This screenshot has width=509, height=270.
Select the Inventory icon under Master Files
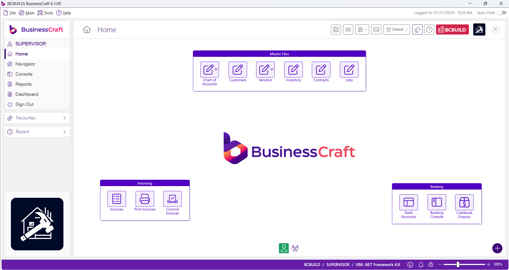(x=293, y=70)
